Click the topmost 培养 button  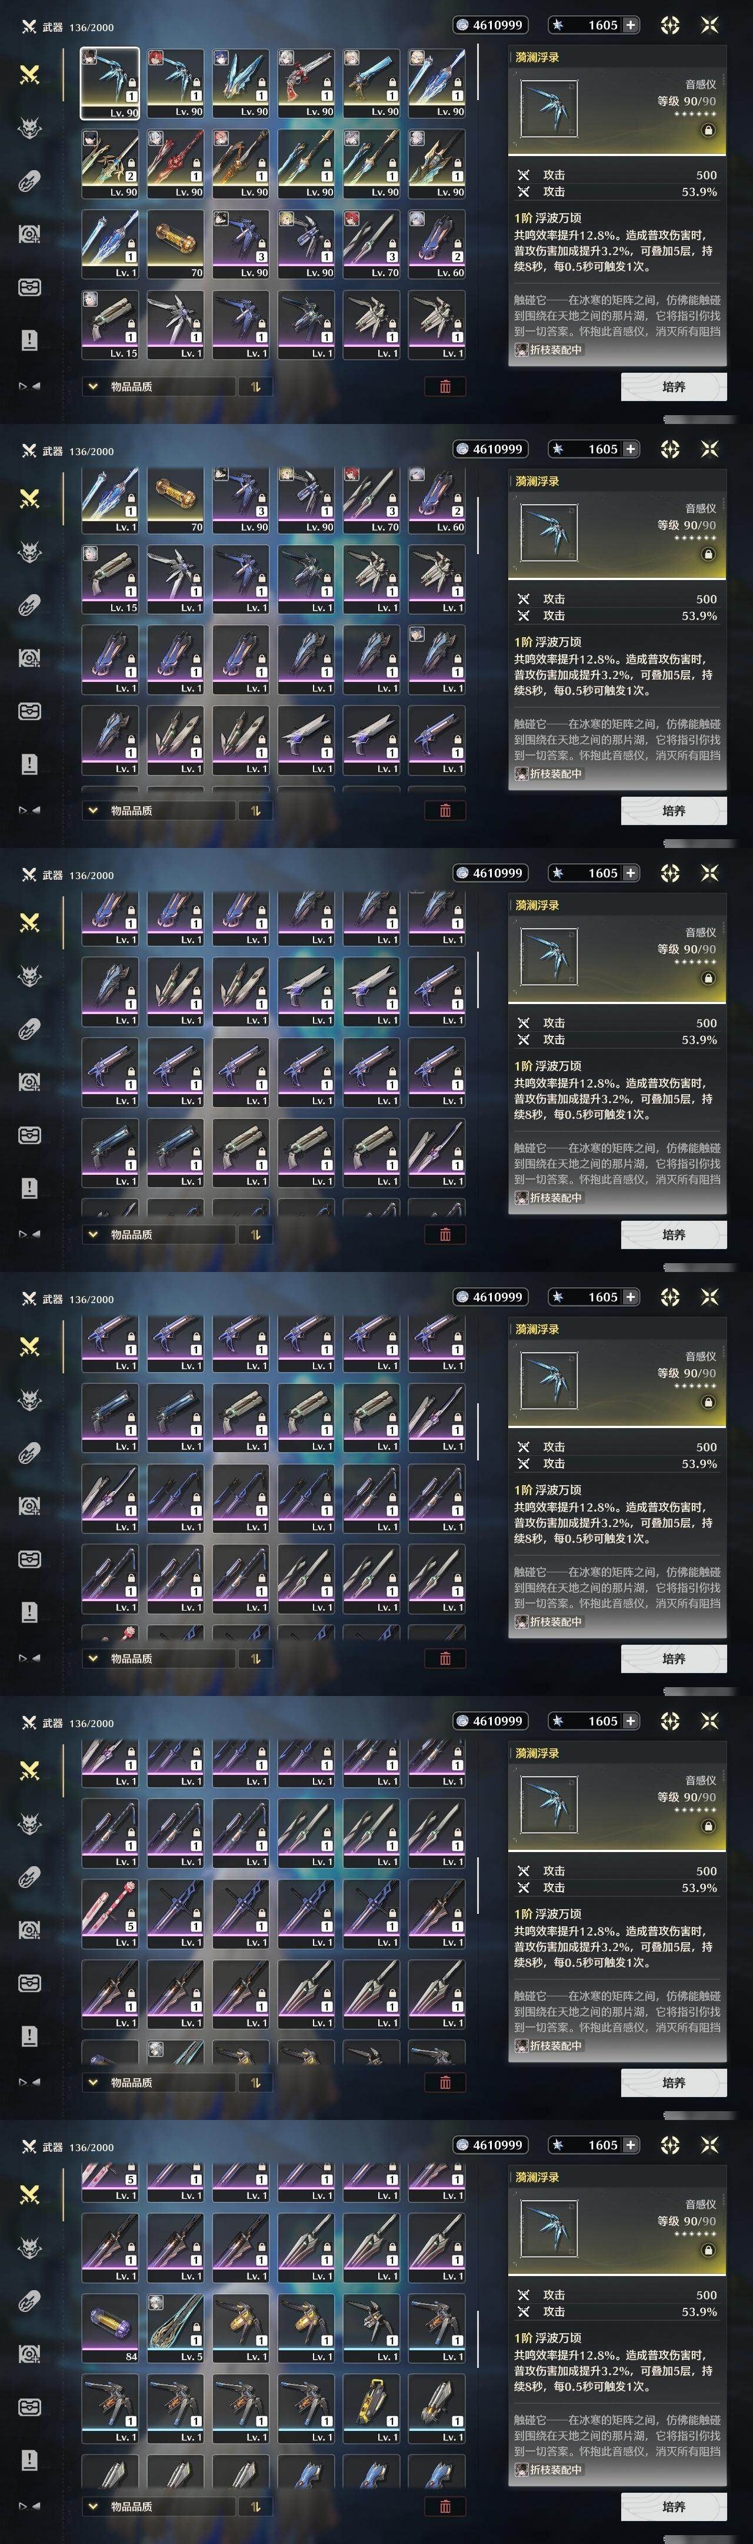point(674,387)
